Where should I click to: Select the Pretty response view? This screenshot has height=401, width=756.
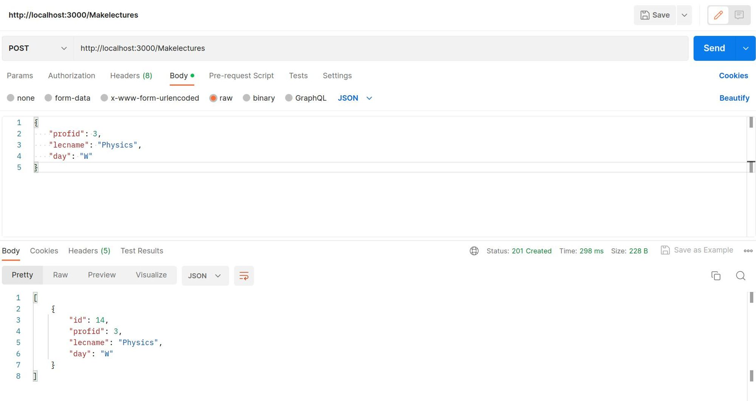click(x=22, y=275)
